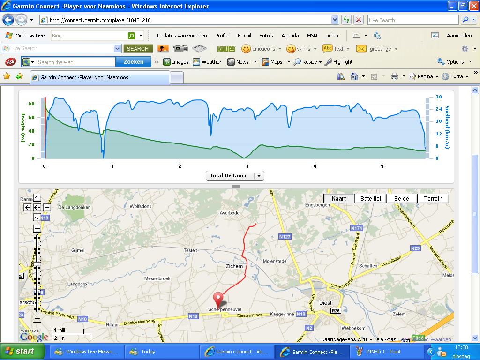Switch to DINSD 1 - Paint taskbar window
The width and height of the screenshot is (480, 360).
(x=387, y=352)
